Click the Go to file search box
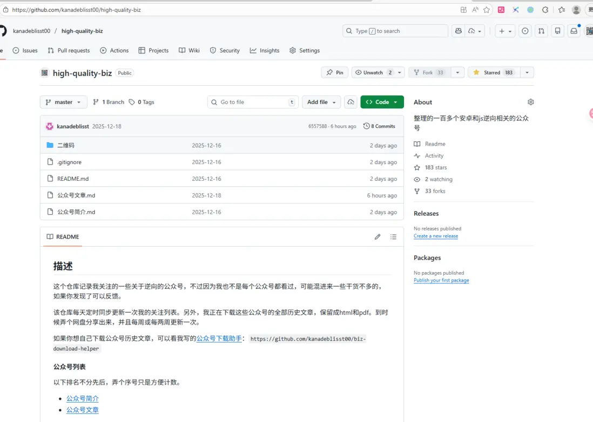Image resolution: width=593 pixels, height=422 pixels. [253, 102]
